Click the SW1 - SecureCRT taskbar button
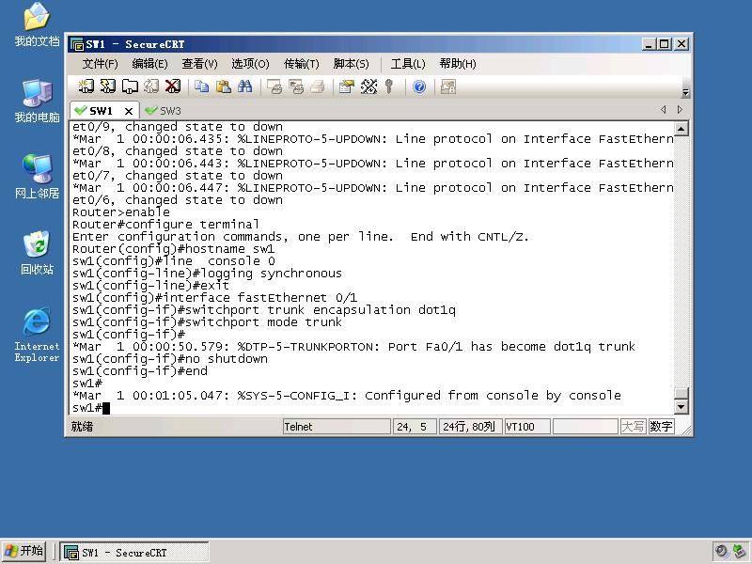752x564 pixels. pyautogui.click(x=134, y=552)
